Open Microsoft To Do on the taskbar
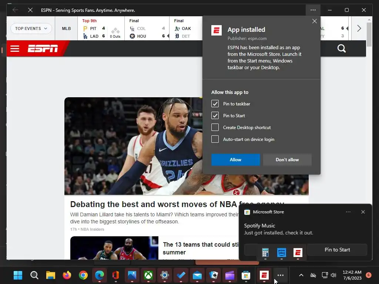379x284 pixels. [181, 275]
